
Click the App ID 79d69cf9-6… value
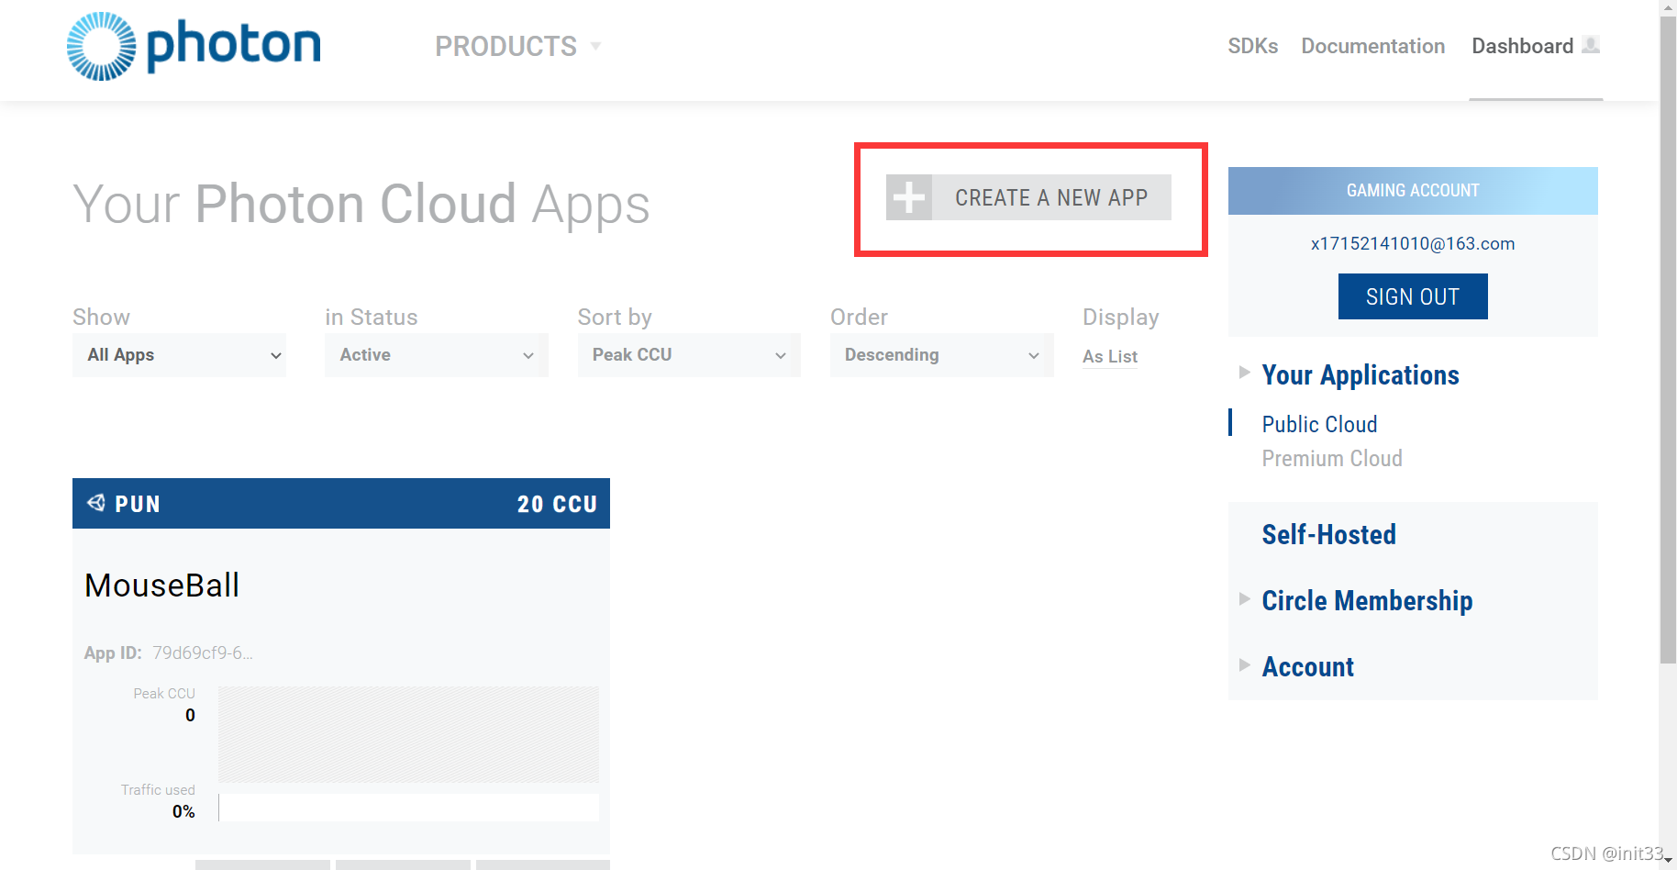point(203,652)
